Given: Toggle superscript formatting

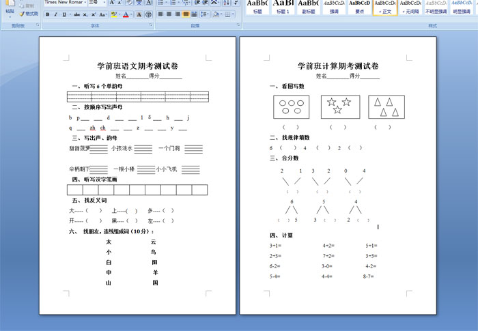Looking at the screenshot, I should tap(94, 14).
